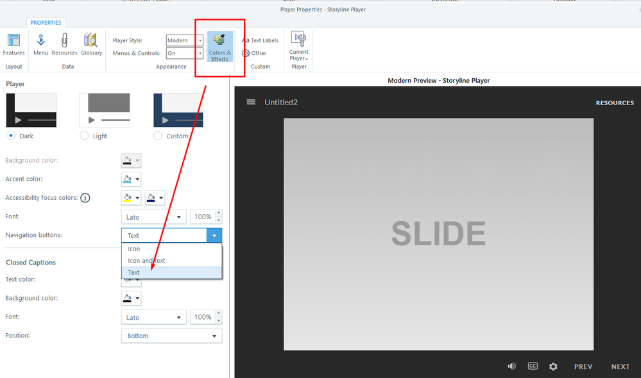641x378 pixels.
Task: Decrease the player font size percentage
Action: coord(219,220)
